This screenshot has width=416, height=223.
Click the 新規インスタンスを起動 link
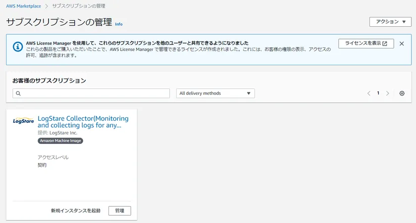pos(75,211)
